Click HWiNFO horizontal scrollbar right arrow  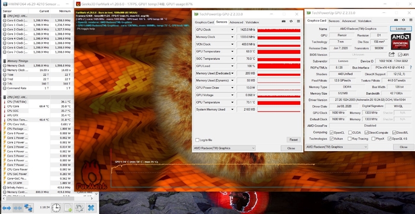(x=92, y=198)
